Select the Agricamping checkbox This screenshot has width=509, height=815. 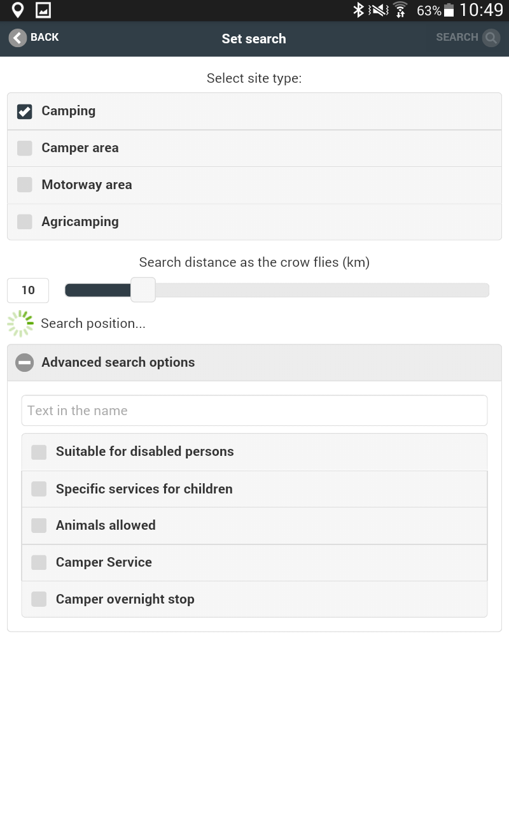coord(25,222)
